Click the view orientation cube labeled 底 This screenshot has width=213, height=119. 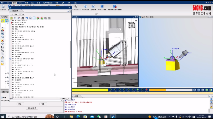point(132,25)
